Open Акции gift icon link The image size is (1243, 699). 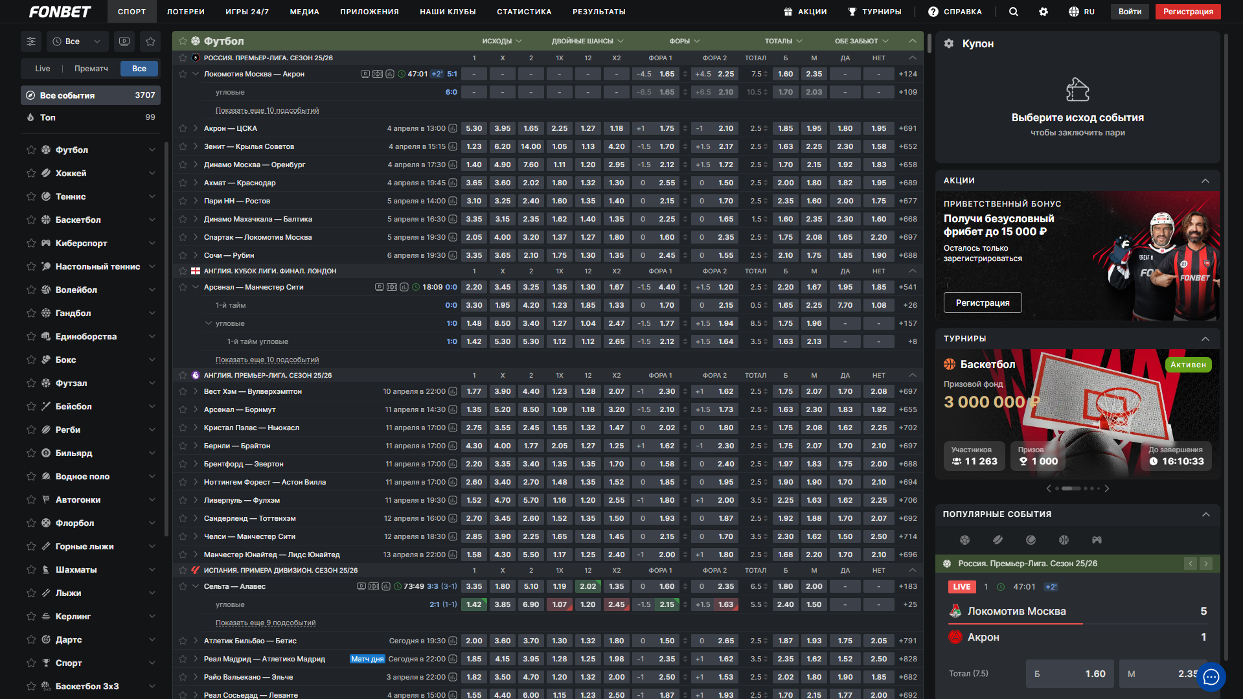[805, 12]
